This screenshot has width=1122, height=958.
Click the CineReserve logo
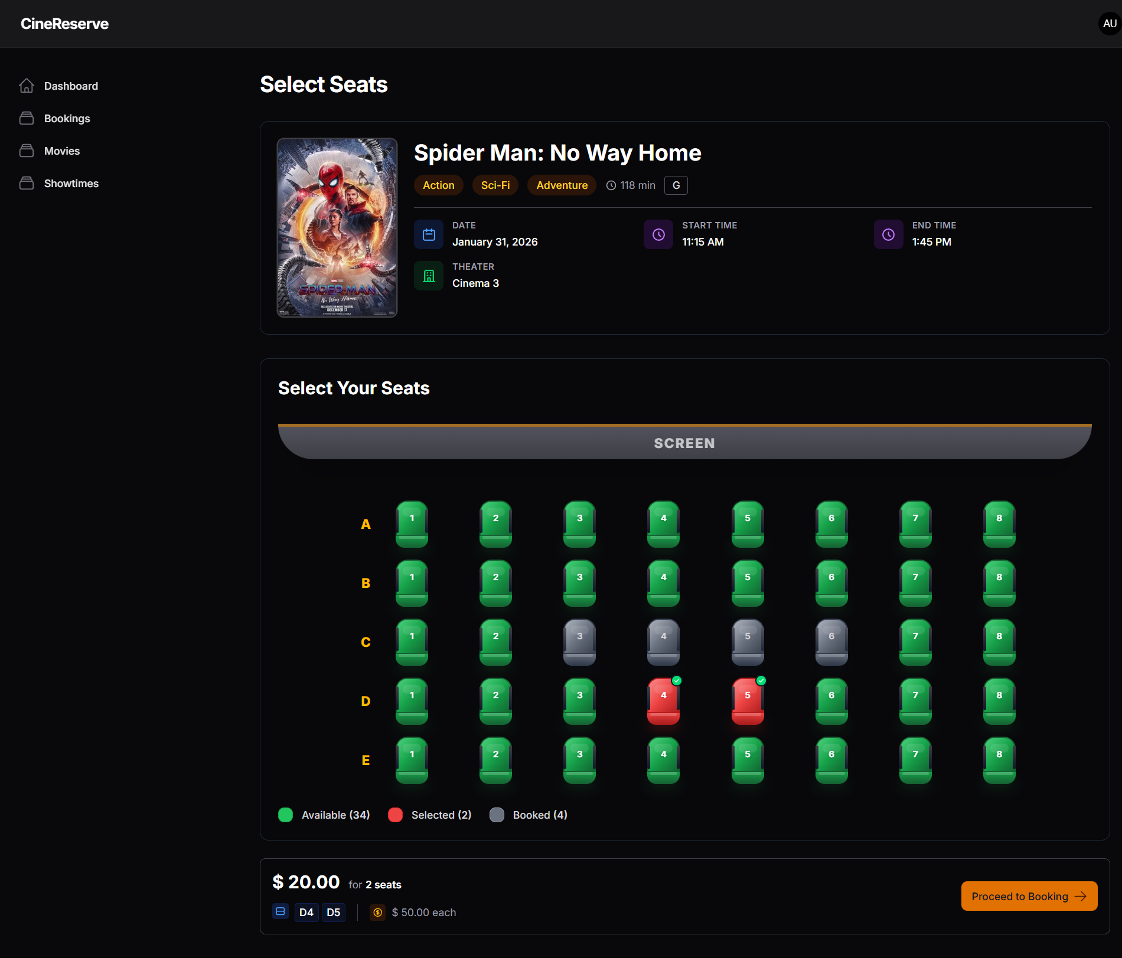coord(64,24)
